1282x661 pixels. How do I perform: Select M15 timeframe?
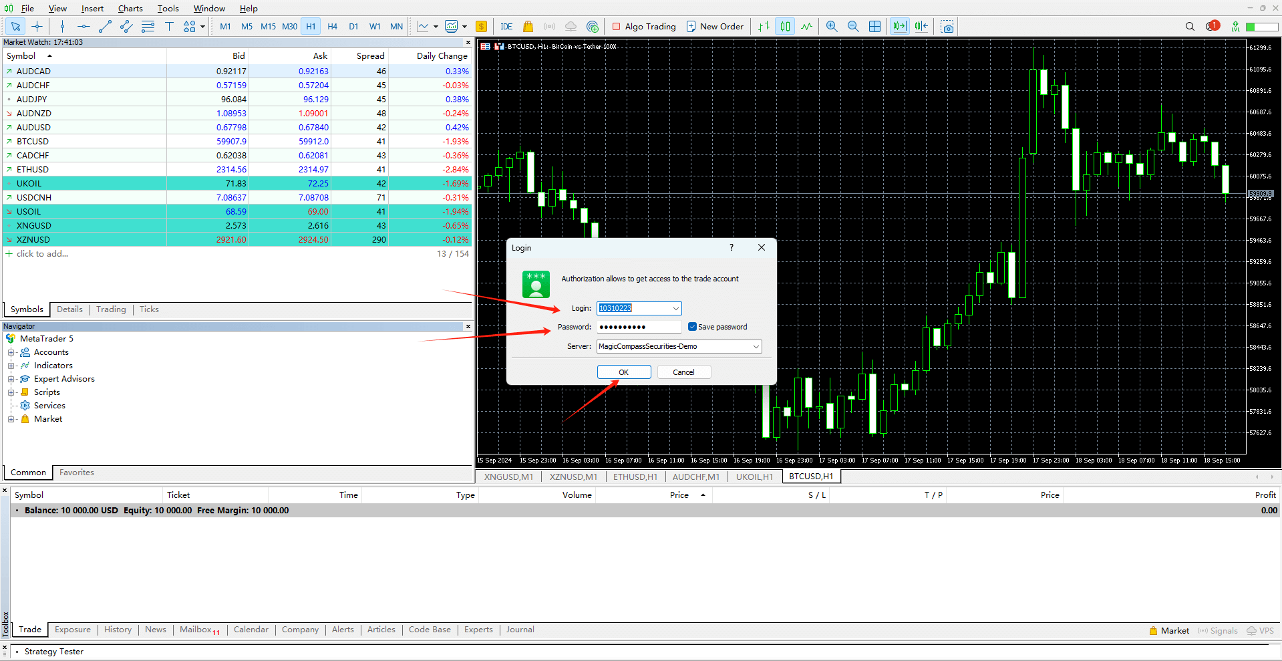pos(268,27)
